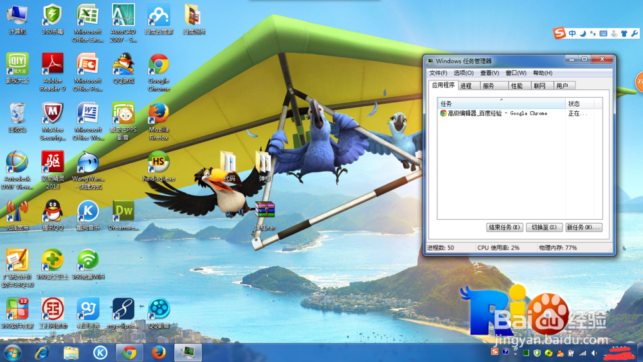
Task: Click the volume tray icon
Action: (x=593, y=353)
